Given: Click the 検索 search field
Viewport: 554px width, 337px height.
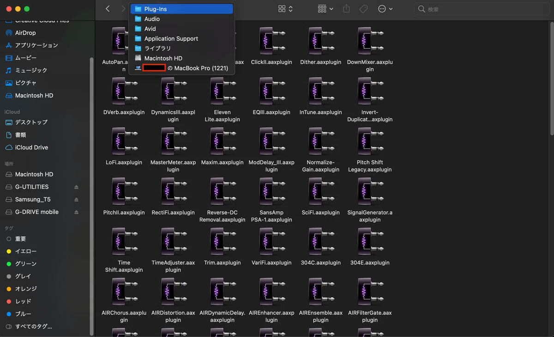Looking at the screenshot, I should click(x=482, y=9).
